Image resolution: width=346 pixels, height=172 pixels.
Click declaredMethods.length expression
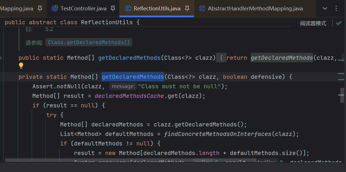point(181,153)
